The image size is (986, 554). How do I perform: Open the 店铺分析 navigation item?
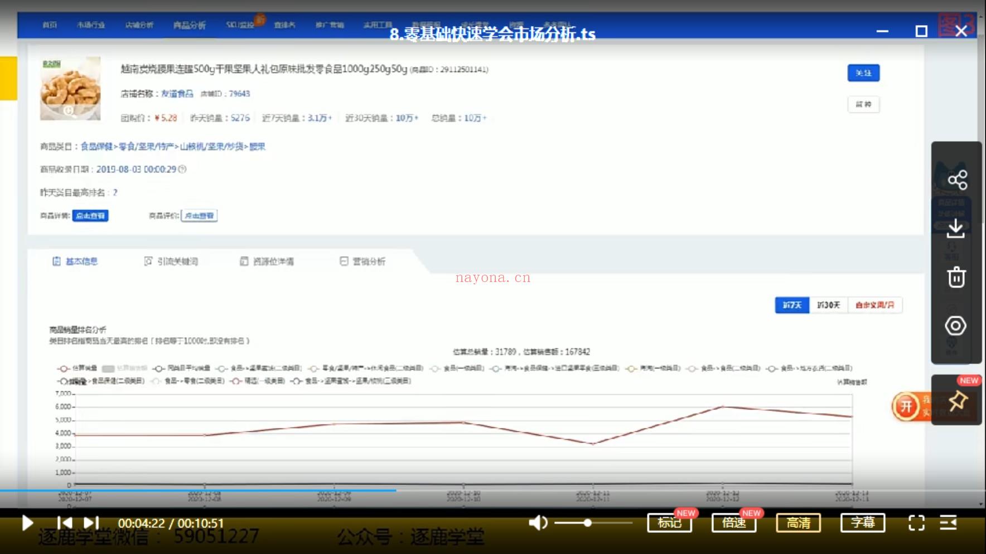click(139, 25)
